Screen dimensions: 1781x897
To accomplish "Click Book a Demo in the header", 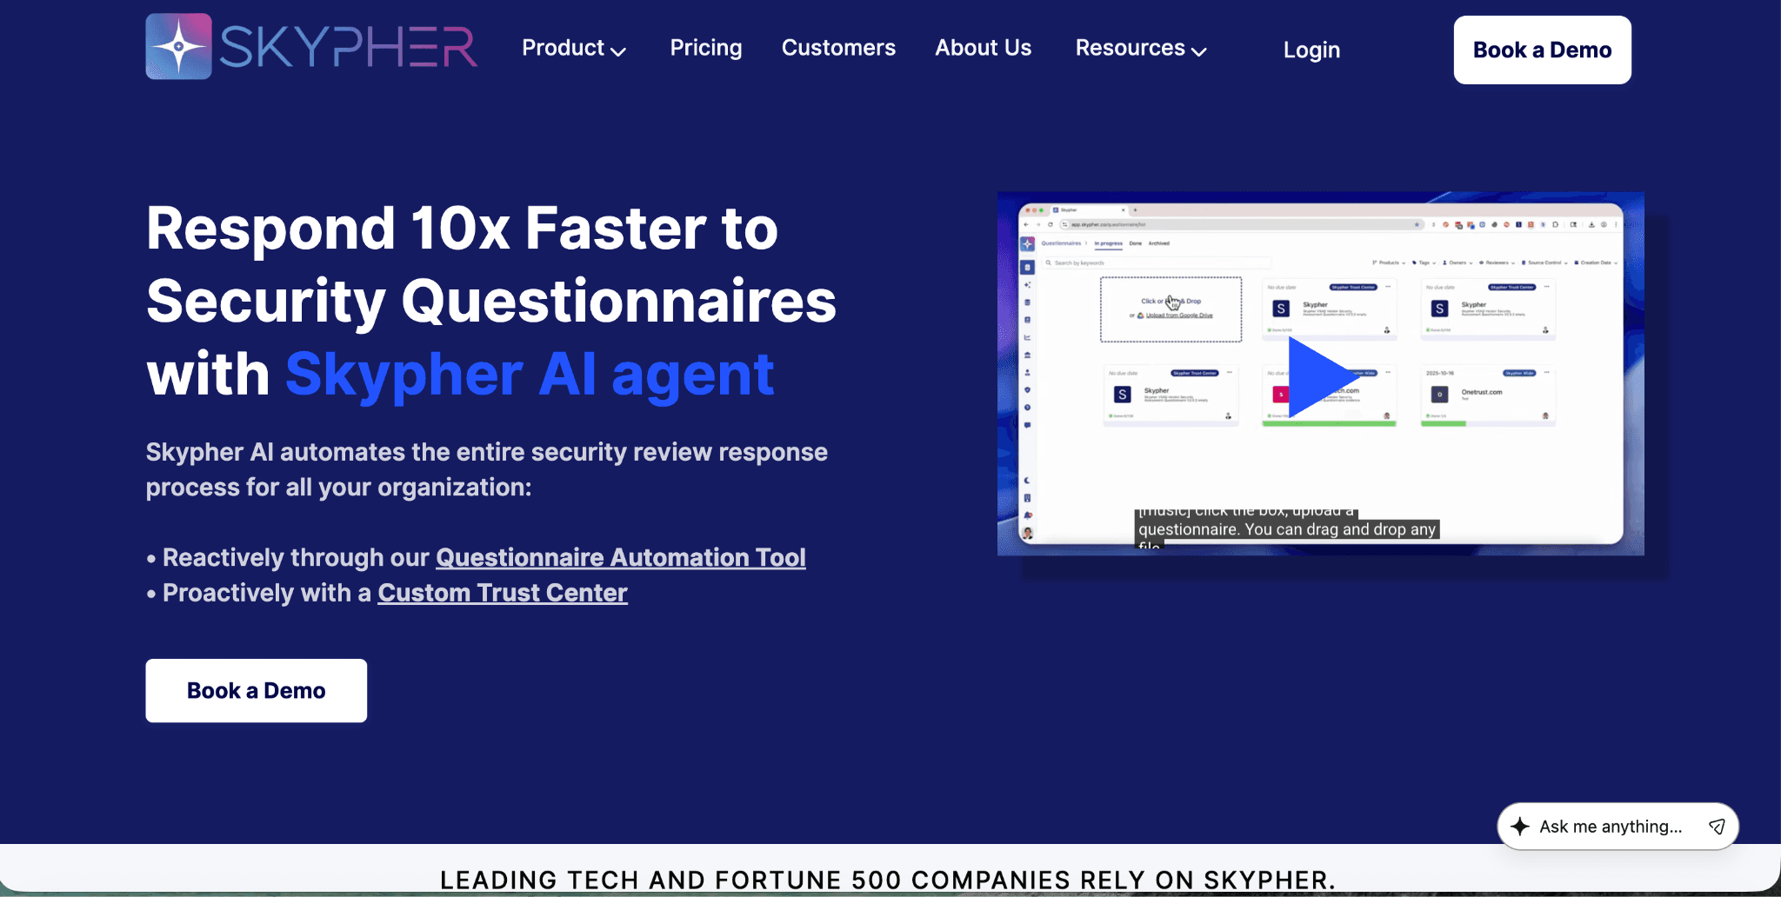I will point(1543,50).
